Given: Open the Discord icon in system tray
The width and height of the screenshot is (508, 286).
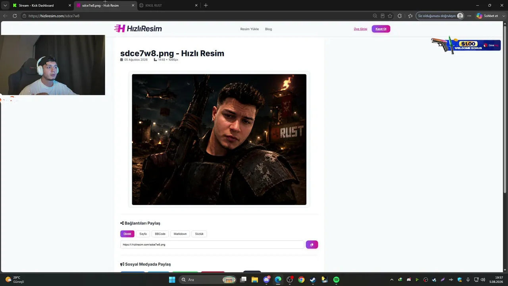Looking at the screenshot, I should tap(409, 280).
